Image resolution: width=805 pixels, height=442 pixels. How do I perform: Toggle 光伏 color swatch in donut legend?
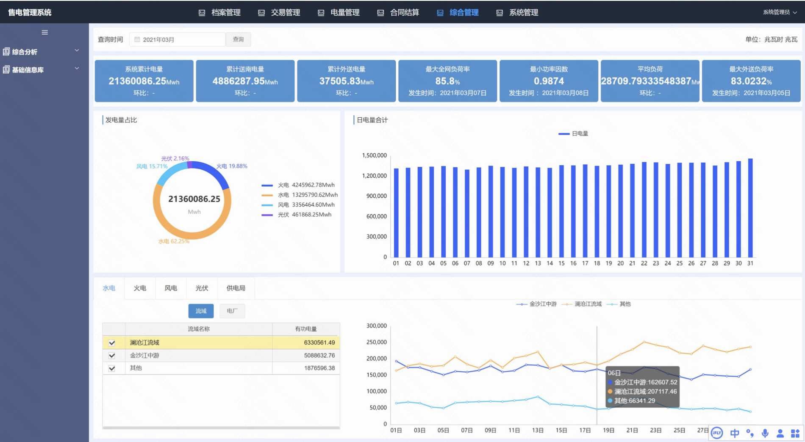[x=267, y=215]
